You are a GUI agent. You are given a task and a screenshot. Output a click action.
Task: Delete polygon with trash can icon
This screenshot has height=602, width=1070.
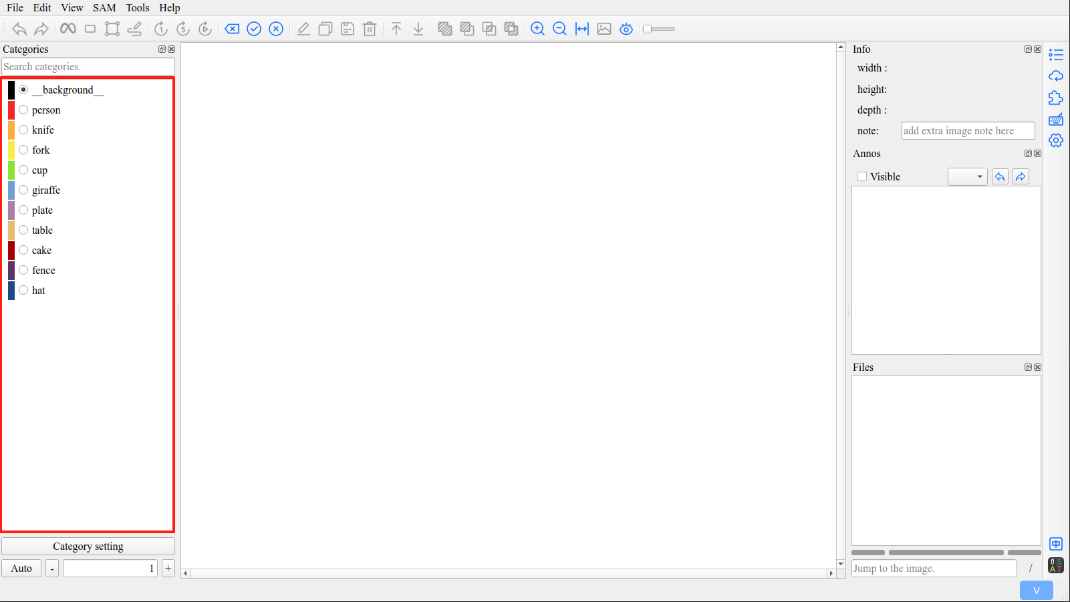[x=370, y=29]
